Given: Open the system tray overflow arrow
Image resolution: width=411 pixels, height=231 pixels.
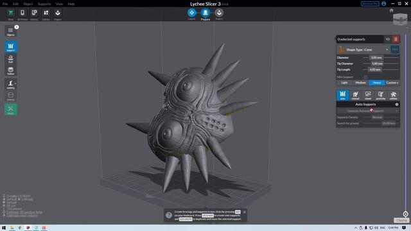Looking at the screenshot, I should [x=356, y=228].
